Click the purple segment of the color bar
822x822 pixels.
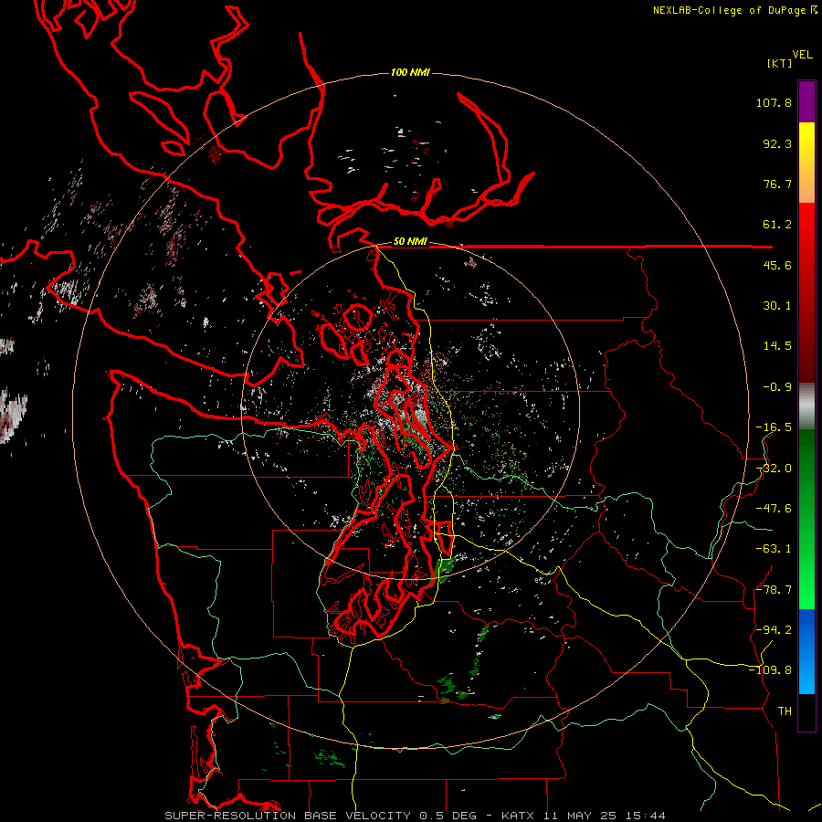(806, 101)
